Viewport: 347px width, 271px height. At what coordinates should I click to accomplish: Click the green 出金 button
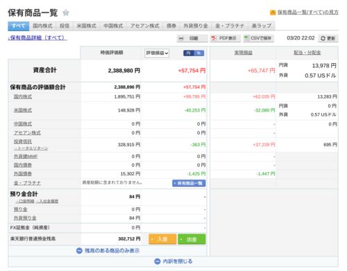click(x=192, y=239)
